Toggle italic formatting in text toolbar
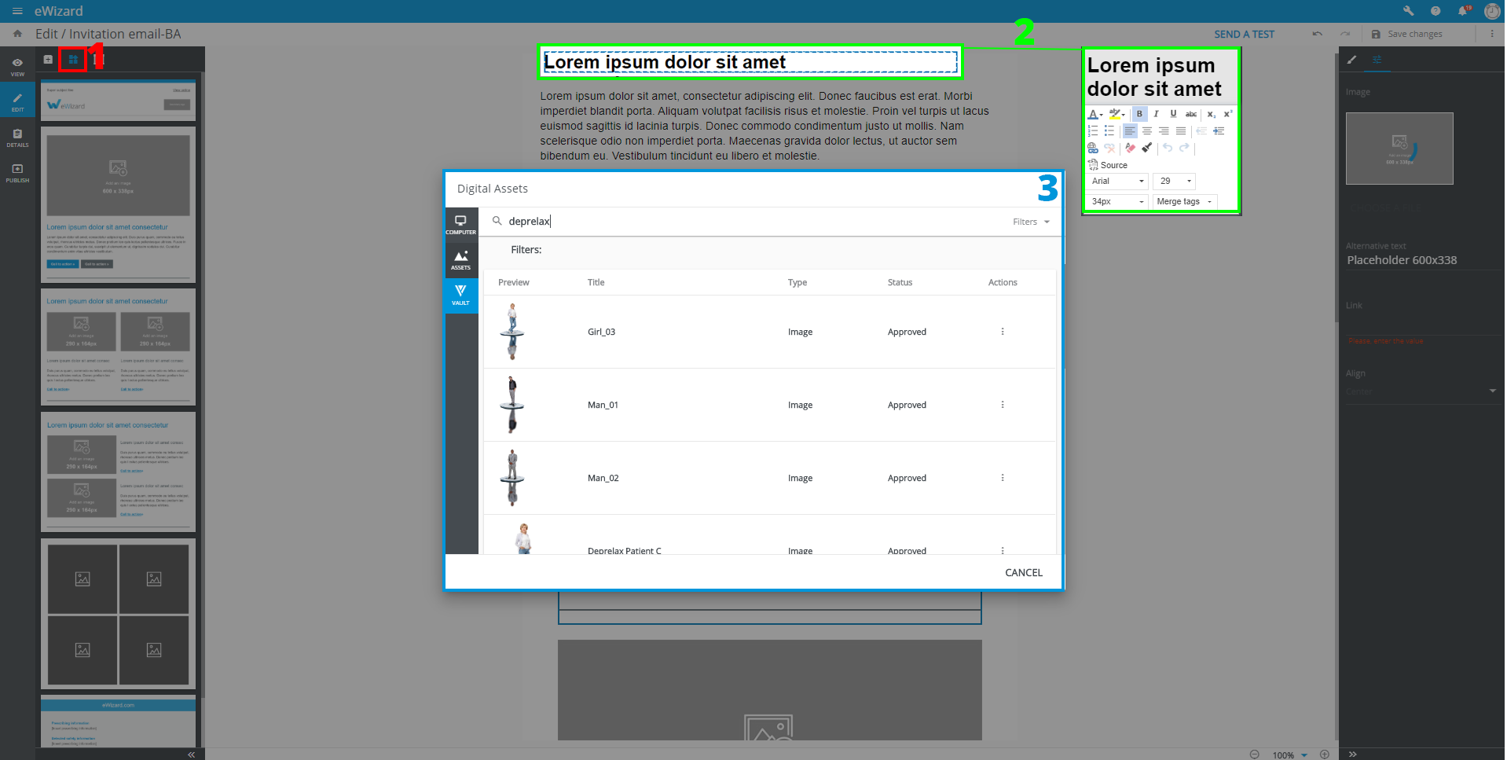The image size is (1507, 760). coord(1156,114)
